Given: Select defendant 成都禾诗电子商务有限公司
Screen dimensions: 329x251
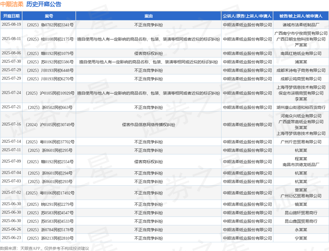Looking at the screenshot, I should (301, 70).
